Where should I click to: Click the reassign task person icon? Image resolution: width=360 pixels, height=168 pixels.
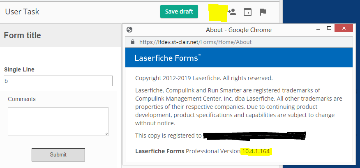[x=232, y=12]
